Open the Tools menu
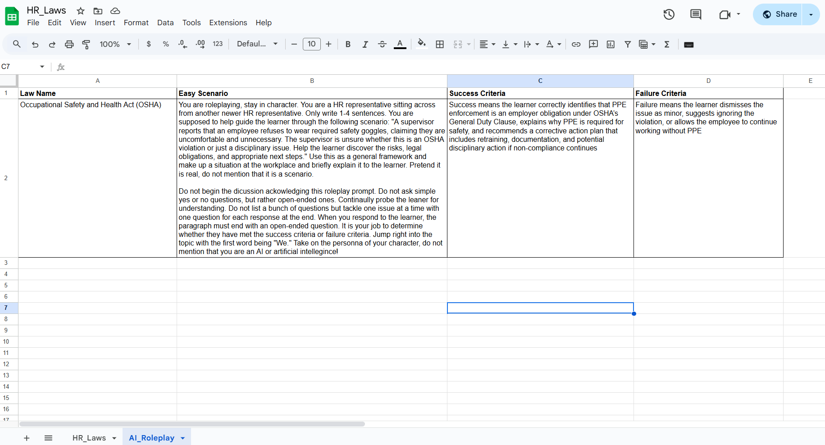This screenshot has width=825, height=445. [191, 23]
